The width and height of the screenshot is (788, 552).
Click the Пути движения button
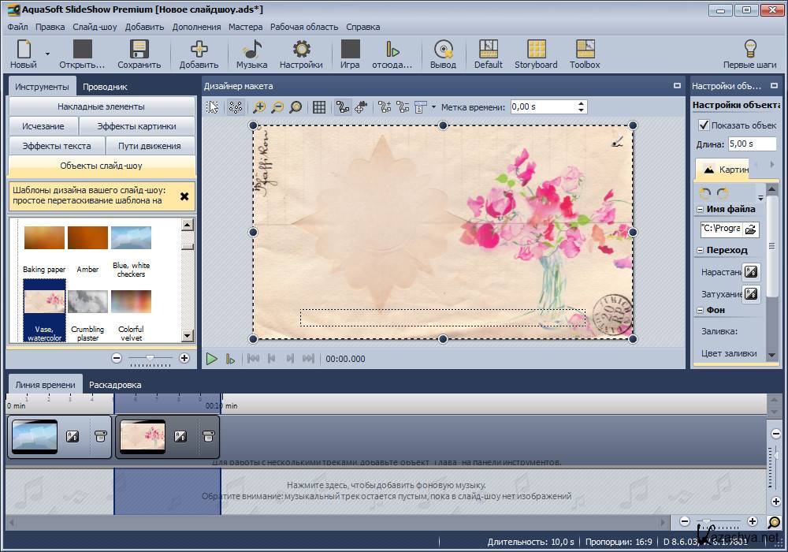(x=150, y=146)
